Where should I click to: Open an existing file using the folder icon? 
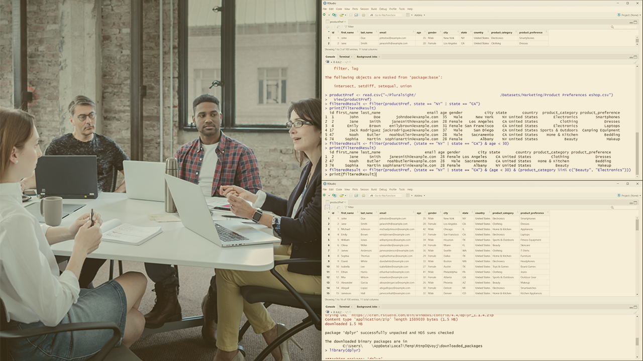[342, 15]
